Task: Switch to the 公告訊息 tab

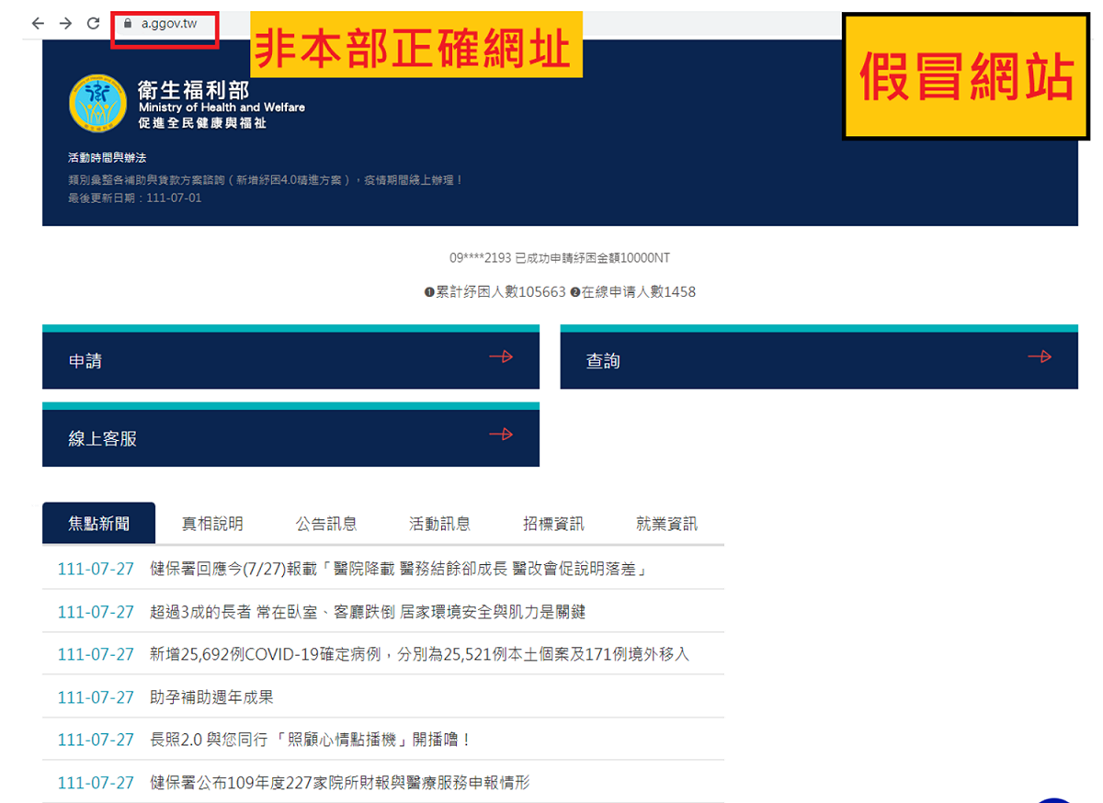Action: (326, 524)
